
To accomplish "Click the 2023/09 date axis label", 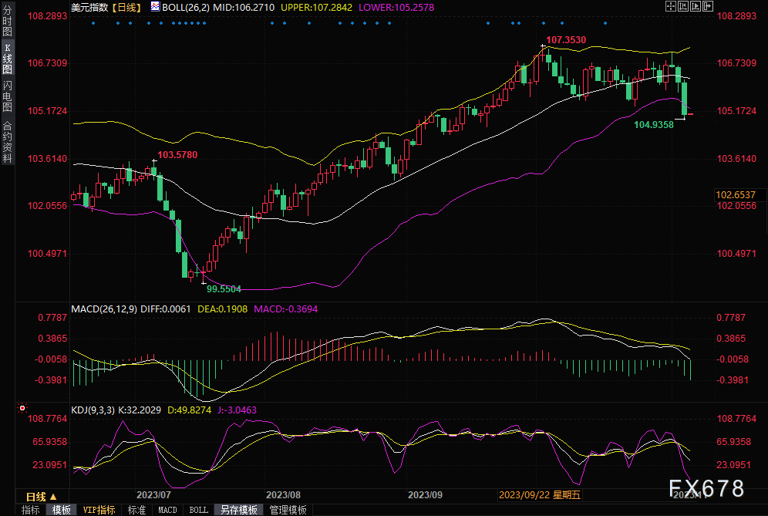I will pos(425,495).
